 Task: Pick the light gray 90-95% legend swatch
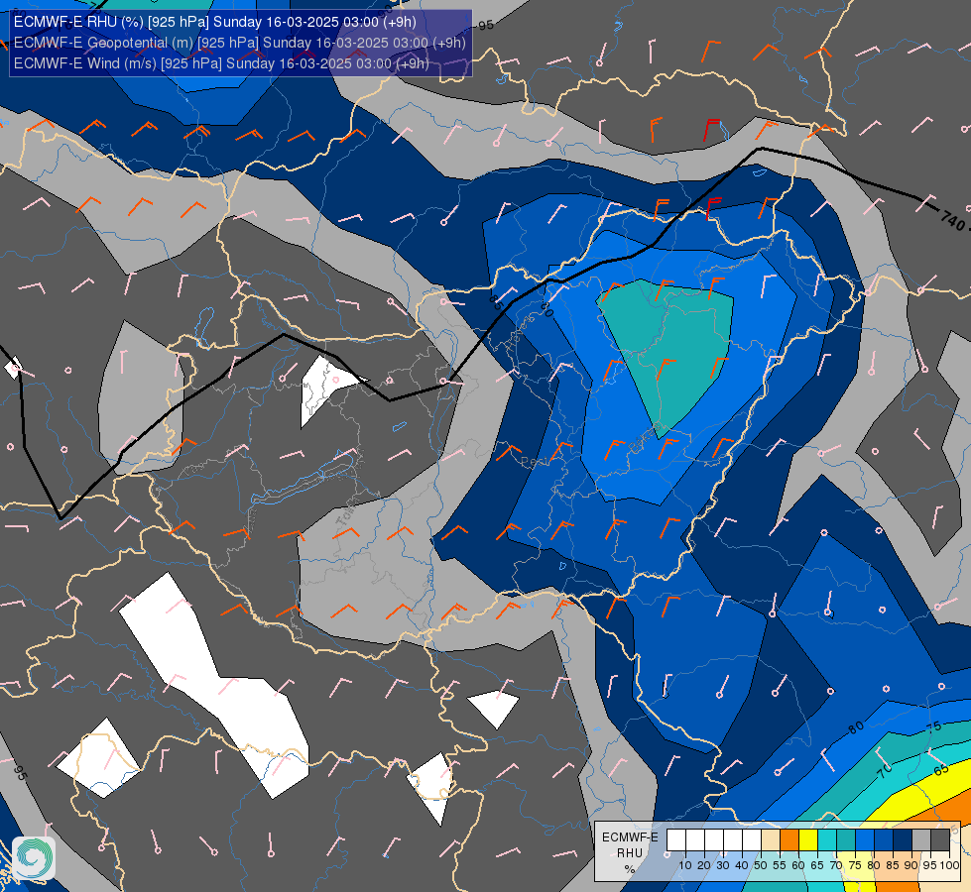921,840
